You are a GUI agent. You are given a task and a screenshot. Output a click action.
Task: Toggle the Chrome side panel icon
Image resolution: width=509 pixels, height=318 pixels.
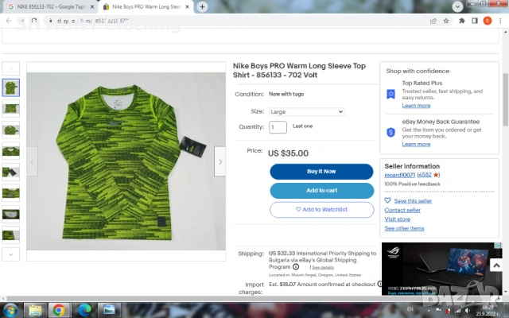coord(475,21)
